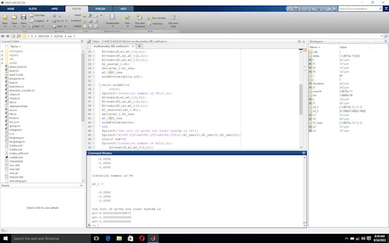Screen dimensions: 389x243
Task: Click the command prompt input line
Action: pos(199,226)
